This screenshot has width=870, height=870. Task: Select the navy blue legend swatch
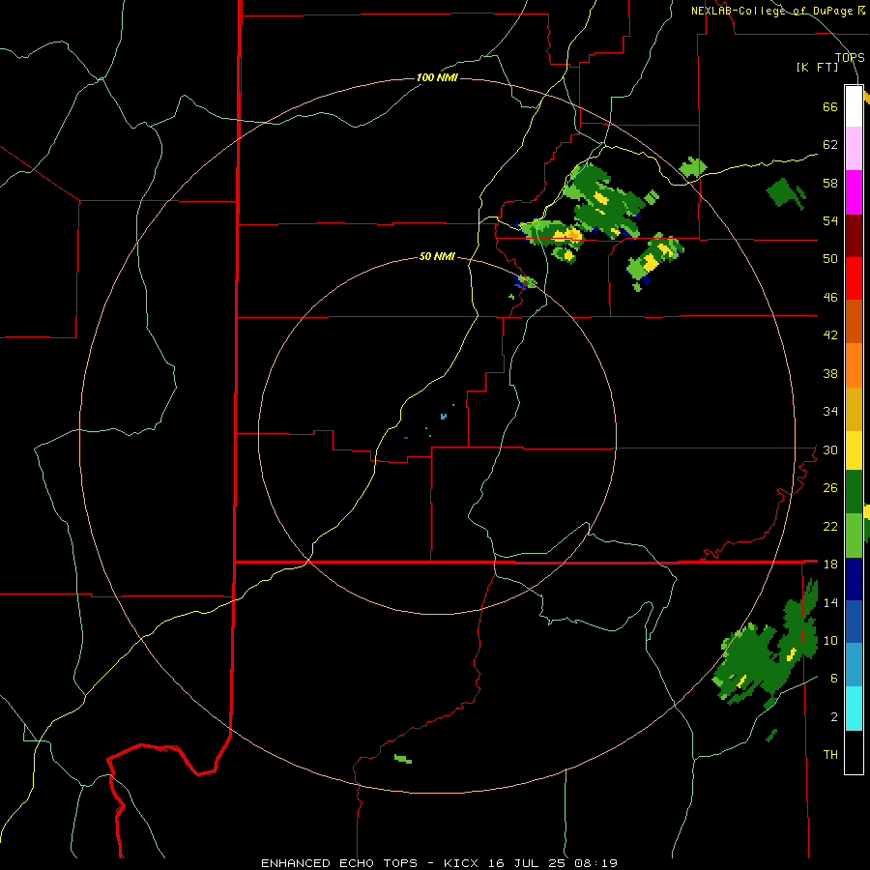[x=854, y=579]
